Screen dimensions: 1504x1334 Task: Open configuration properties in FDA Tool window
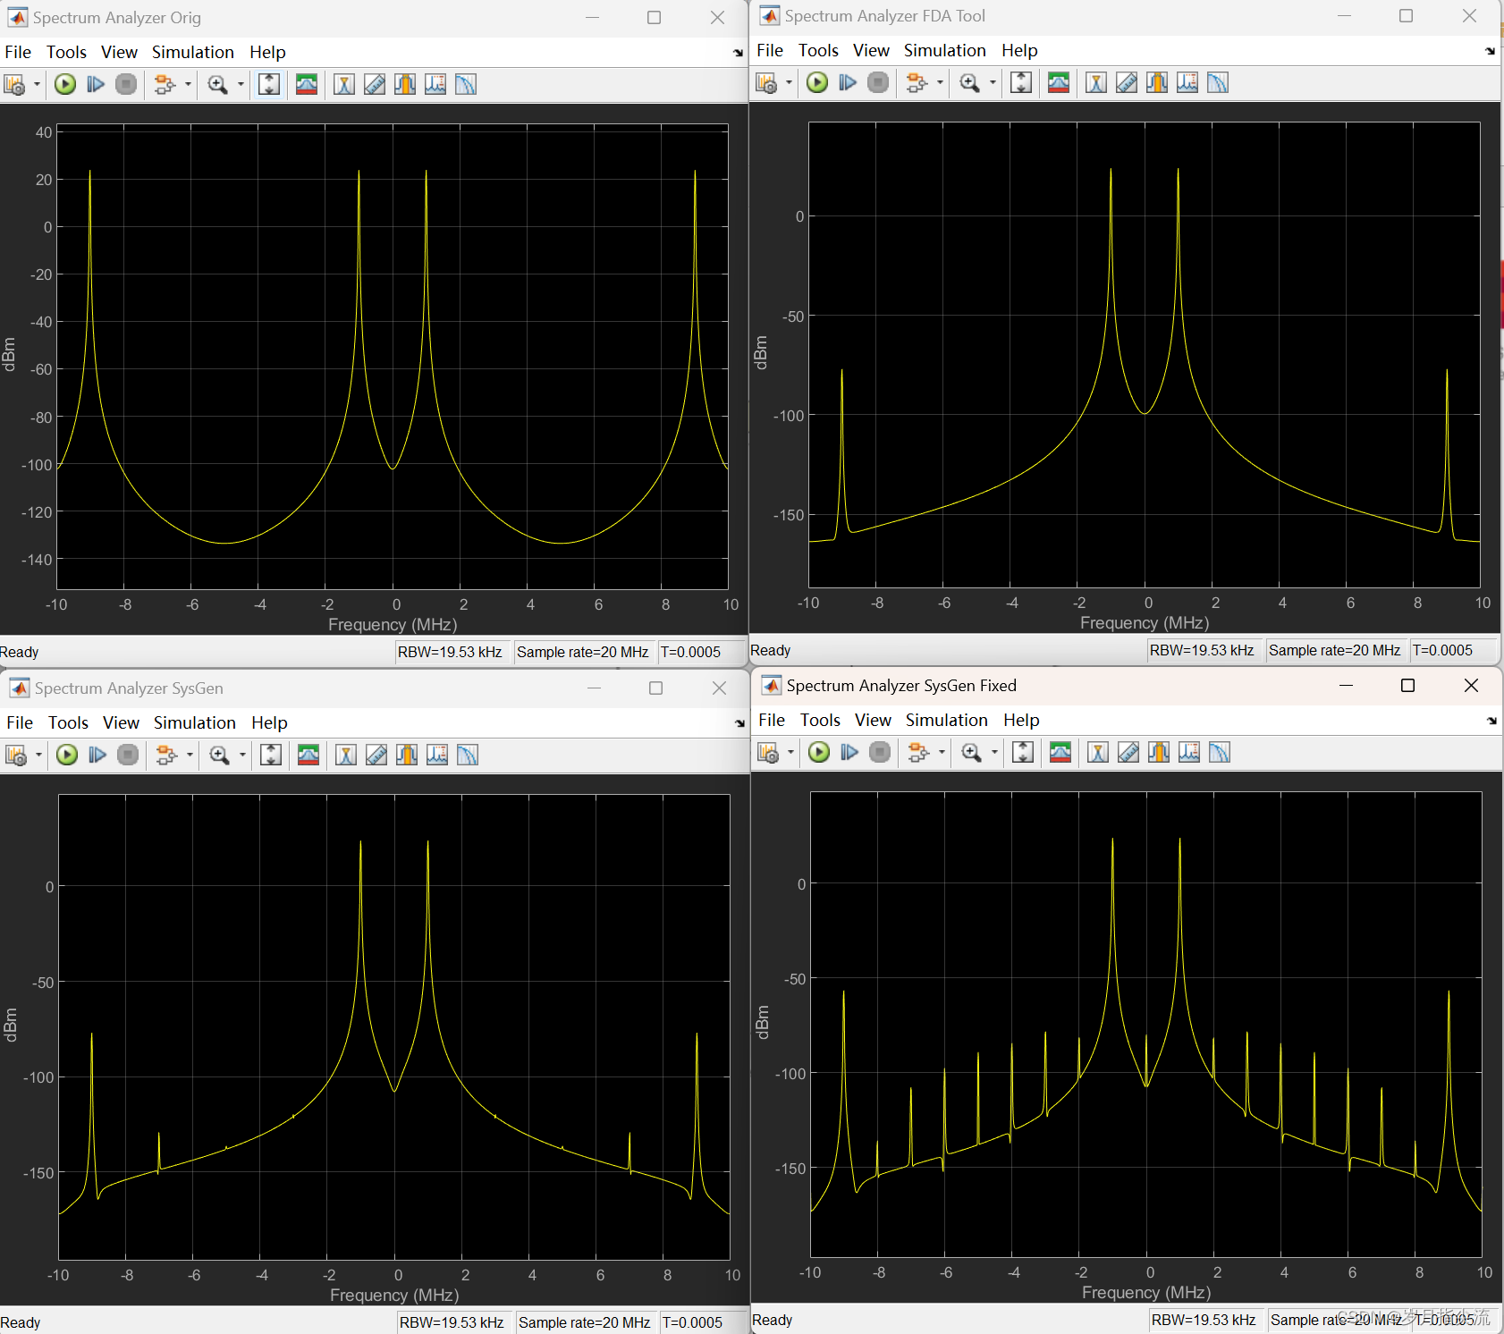pos(766,82)
